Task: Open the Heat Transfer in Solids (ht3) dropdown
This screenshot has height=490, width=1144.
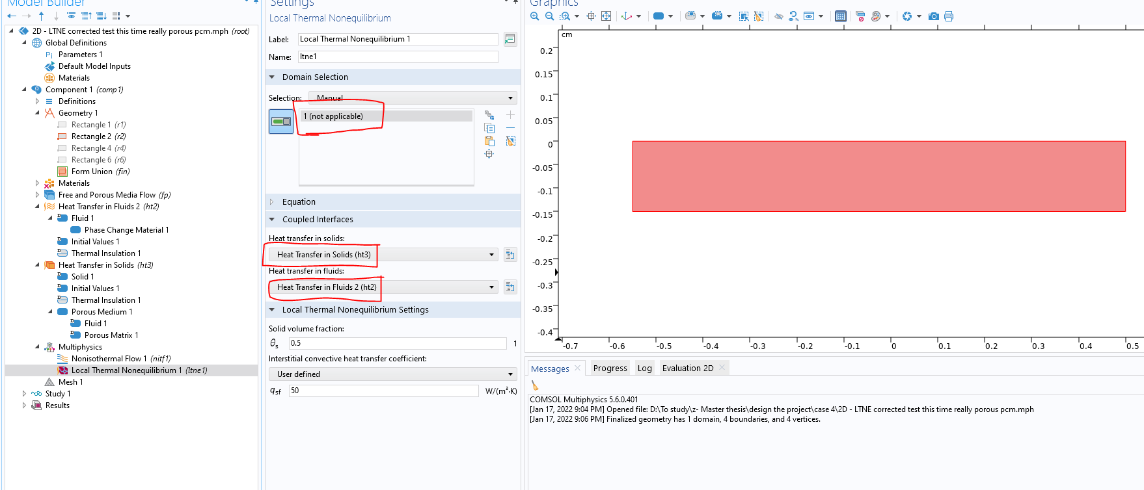Action: [x=383, y=255]
